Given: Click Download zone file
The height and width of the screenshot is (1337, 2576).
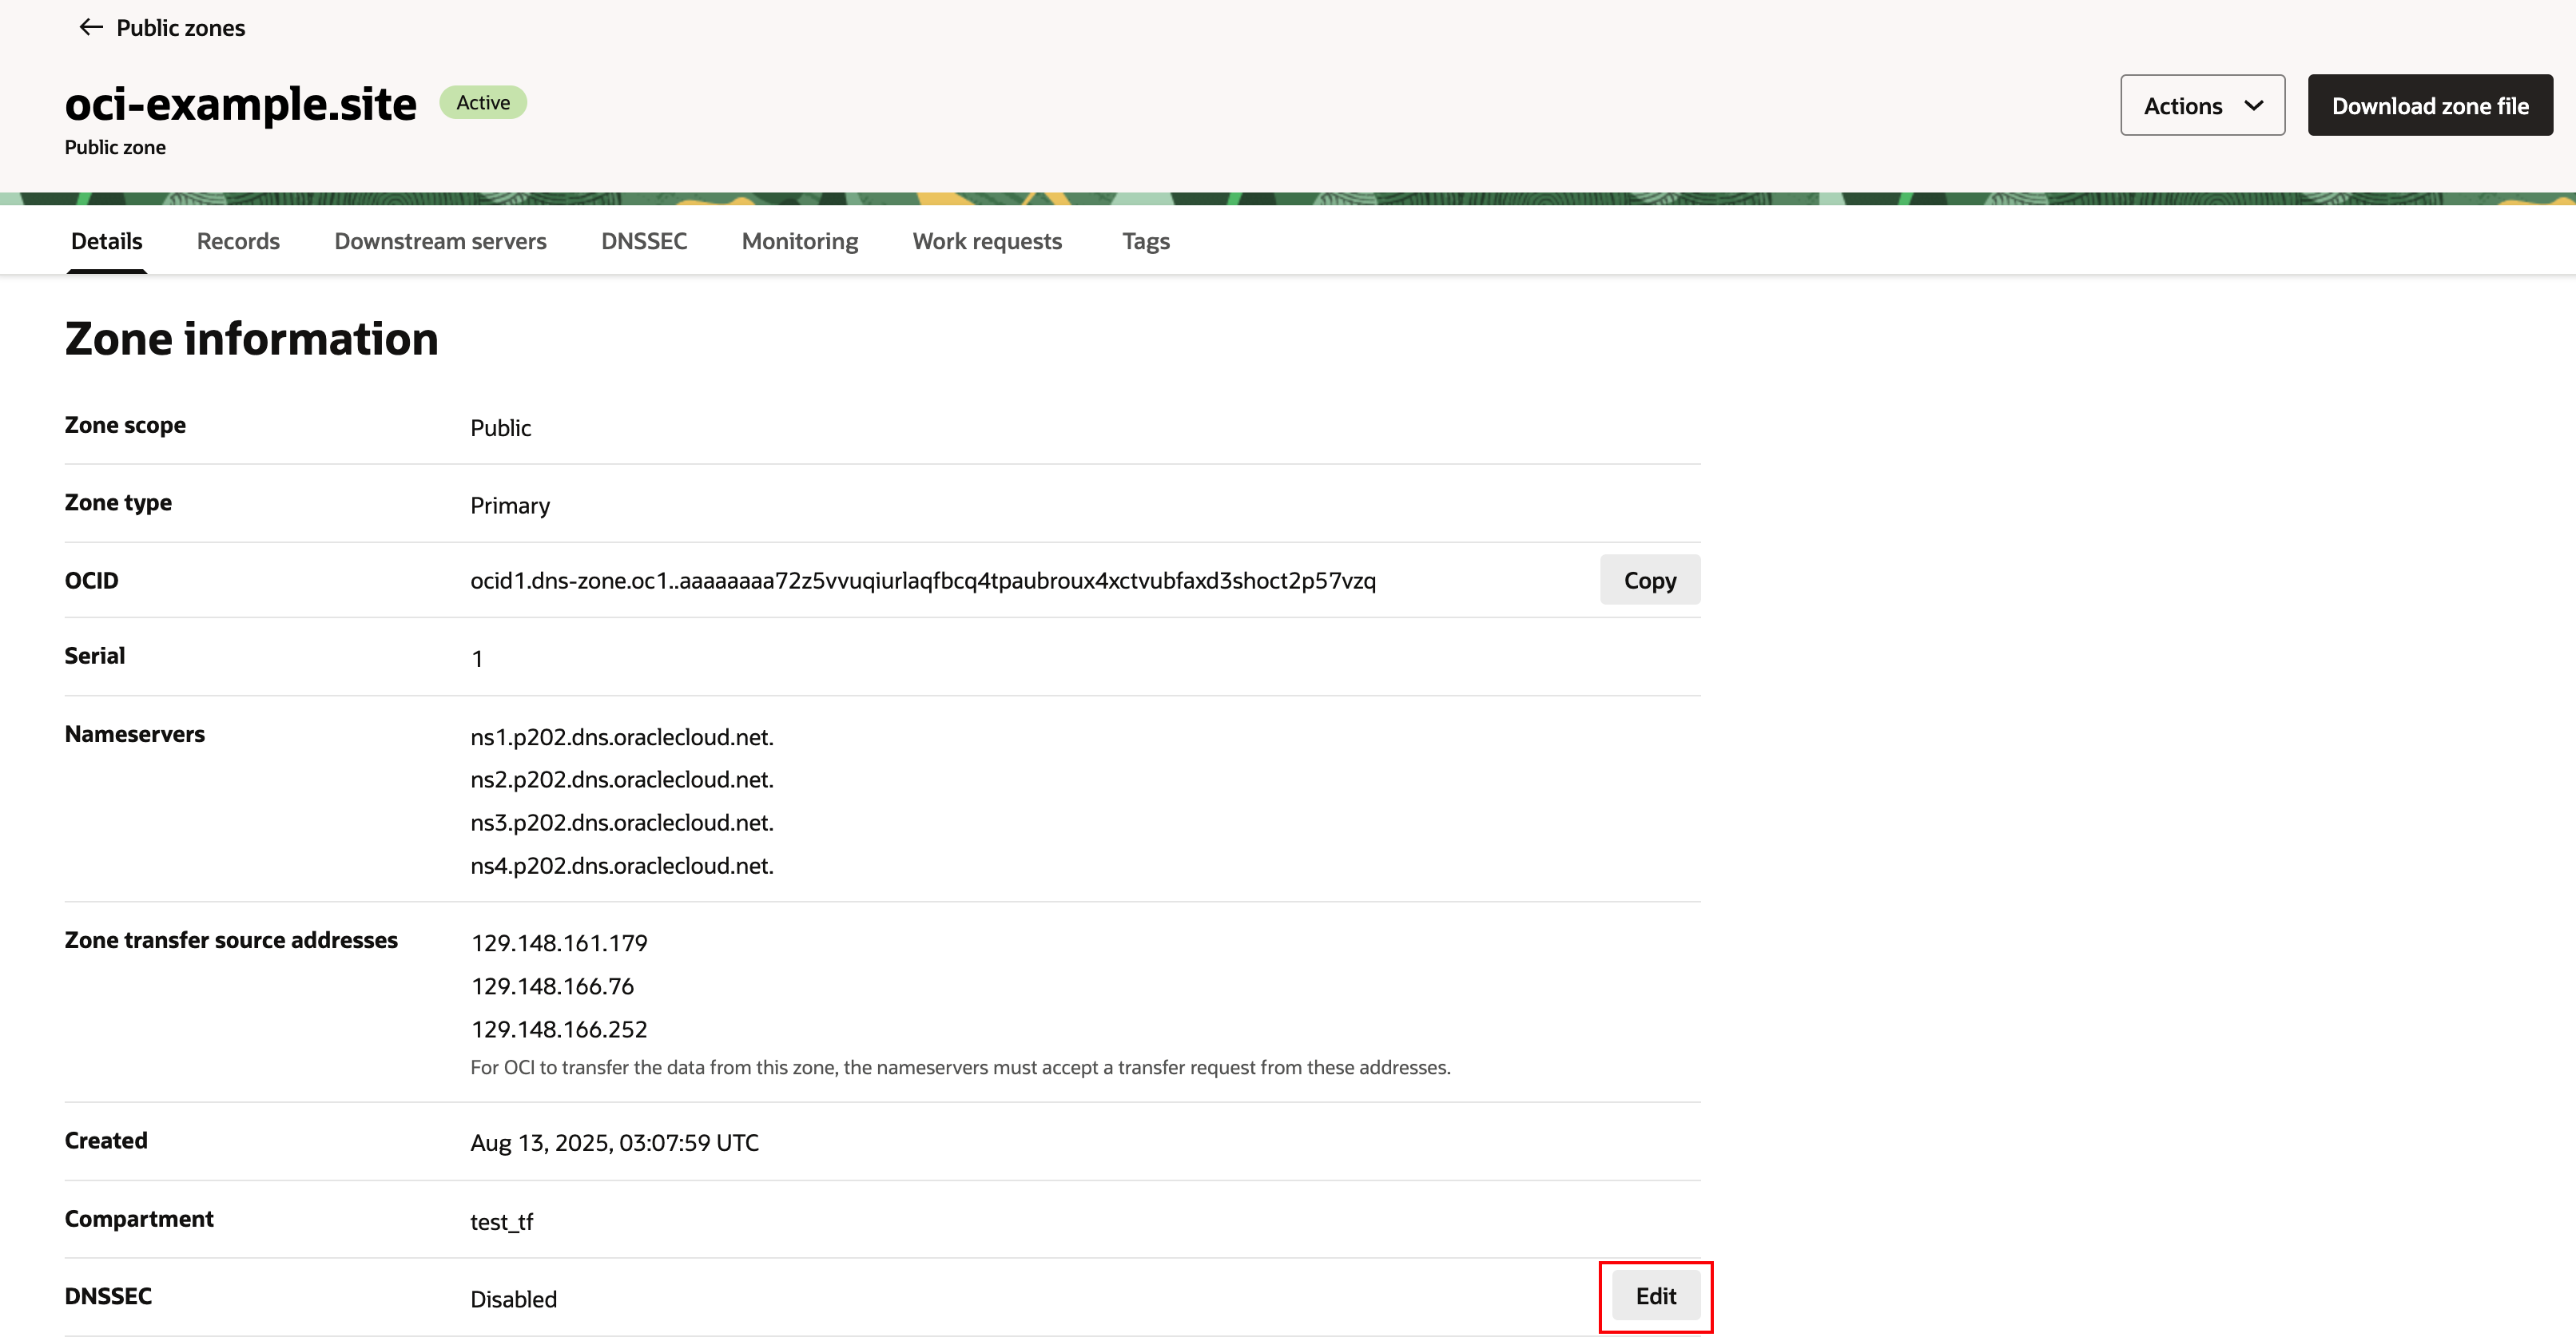Looking at the screenshot, I should pyautogui.click(x=2430, y=105).
